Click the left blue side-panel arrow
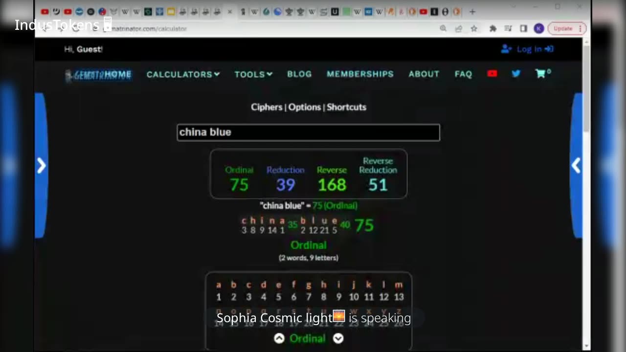626x352 pixels. click(42, 166)
